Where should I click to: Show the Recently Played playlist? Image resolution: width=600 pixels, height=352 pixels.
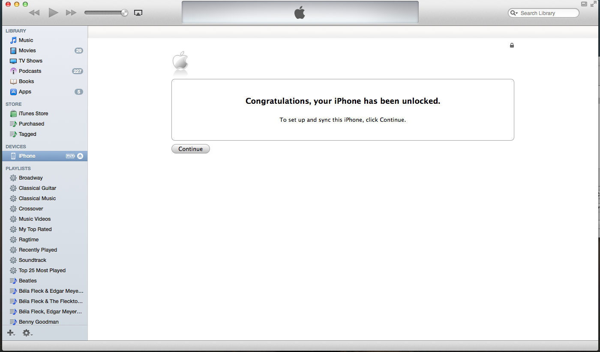(x=44, y=250)
